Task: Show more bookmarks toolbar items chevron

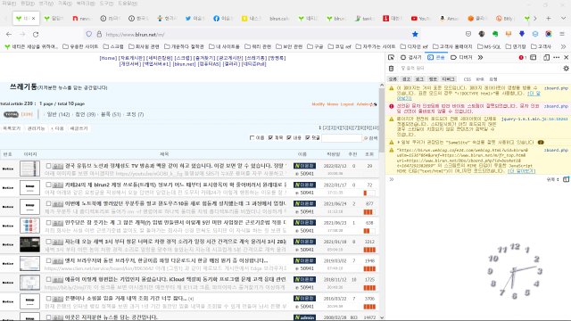Action: [x=563, y=46]
